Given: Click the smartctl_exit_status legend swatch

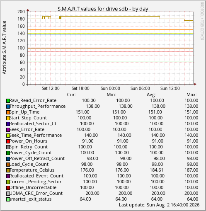Looking at the screenshot, I should pyautogui.click(x=8, y=199).
